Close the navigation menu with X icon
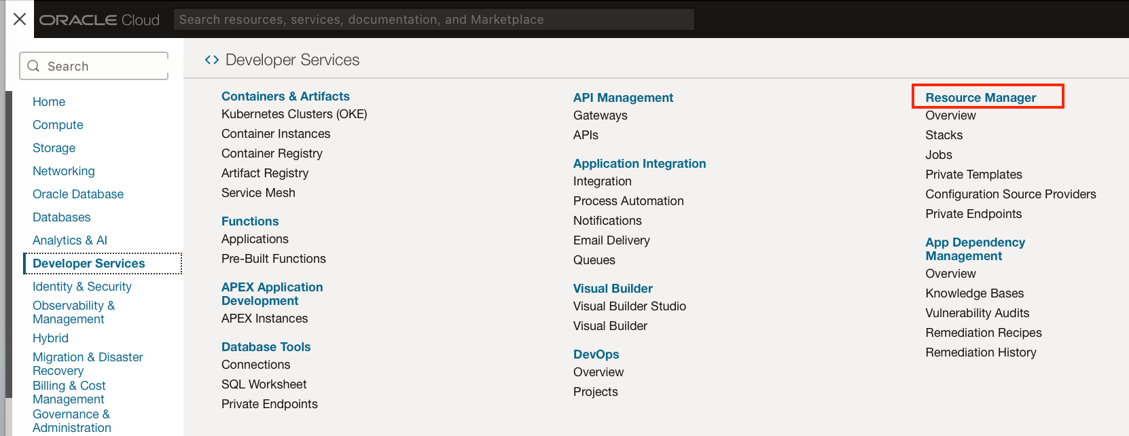Viewport: 1129px width, 436px height. (x=20, y=19)
